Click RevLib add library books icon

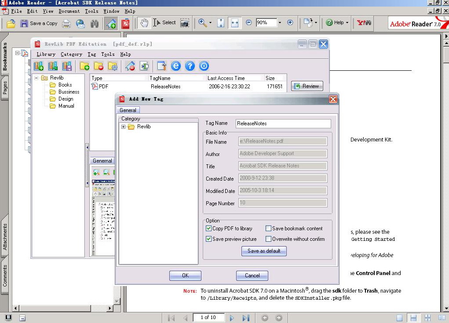point(39,66)
